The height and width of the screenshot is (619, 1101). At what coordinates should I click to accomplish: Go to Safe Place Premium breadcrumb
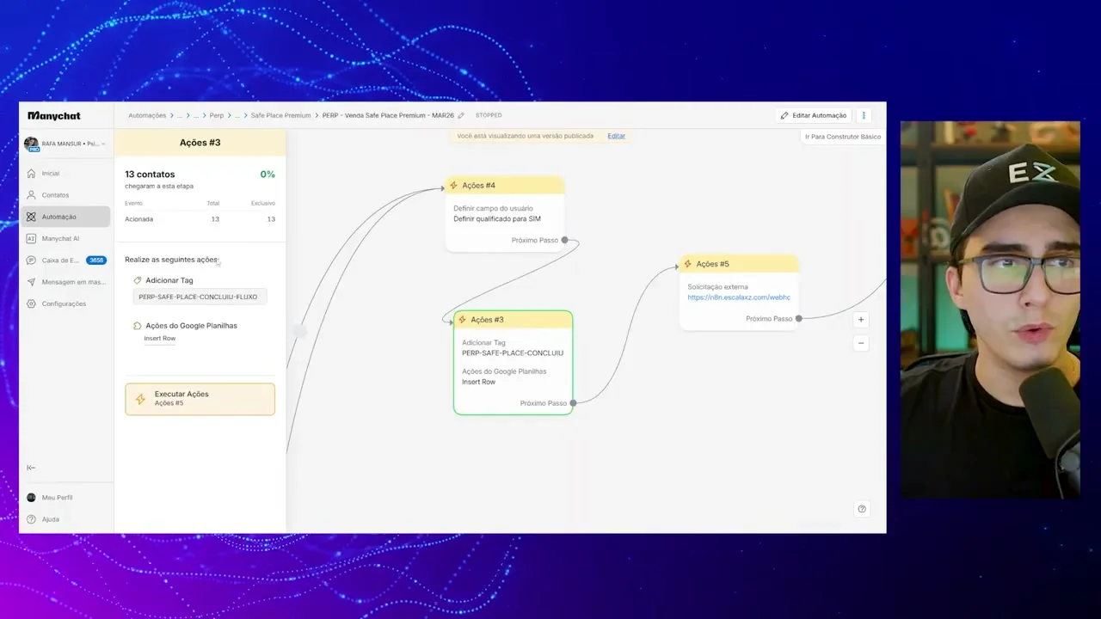click(x=280, y=115)
